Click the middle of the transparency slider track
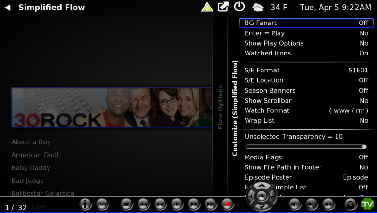The width and height of the screenshot is (377, 213). [306, 147]
